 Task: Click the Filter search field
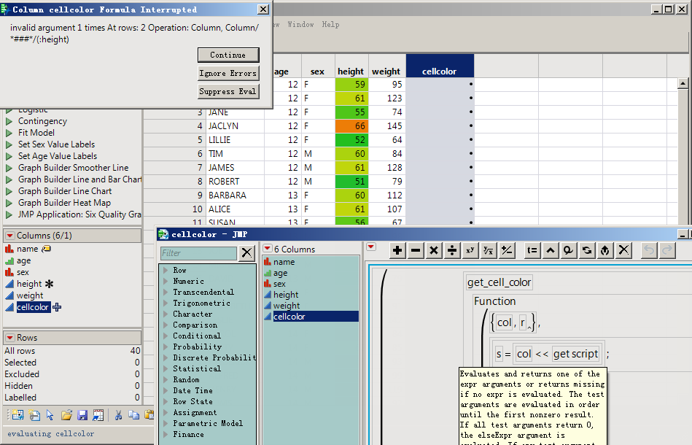[199, 253]
